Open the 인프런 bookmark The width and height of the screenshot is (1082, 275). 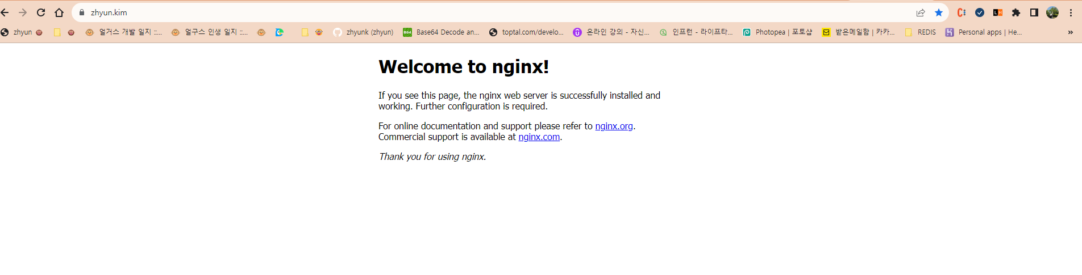[697, 32]
